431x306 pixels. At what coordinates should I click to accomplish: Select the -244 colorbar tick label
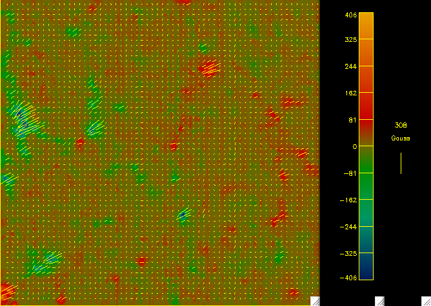click(348, 227)
